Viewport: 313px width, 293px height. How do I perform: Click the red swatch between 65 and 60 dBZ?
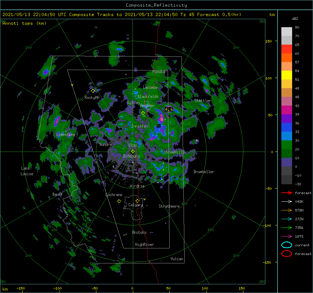(x=287, y=49)
